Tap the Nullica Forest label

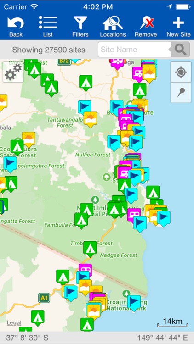click(x=93, y=155)
